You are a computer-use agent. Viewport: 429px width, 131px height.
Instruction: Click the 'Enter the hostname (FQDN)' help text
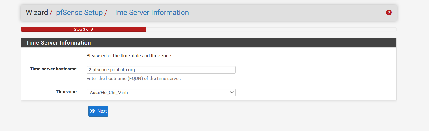[x=133, y=79]
